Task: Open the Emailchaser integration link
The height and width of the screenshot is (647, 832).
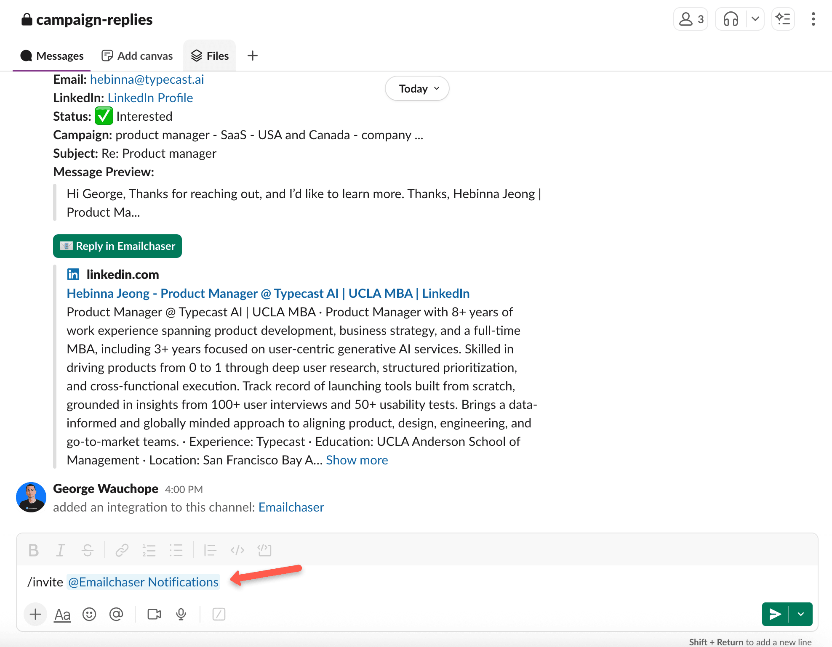Action: (291, 507)
